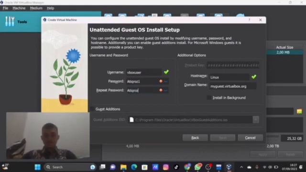Open the chat app icon in taskbar
Viewport: 306px width, 172px height.
113,167
